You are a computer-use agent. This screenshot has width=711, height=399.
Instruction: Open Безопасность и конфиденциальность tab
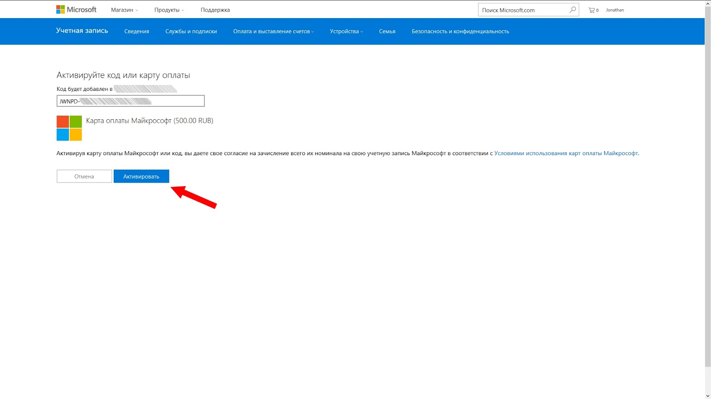point(460,31)
